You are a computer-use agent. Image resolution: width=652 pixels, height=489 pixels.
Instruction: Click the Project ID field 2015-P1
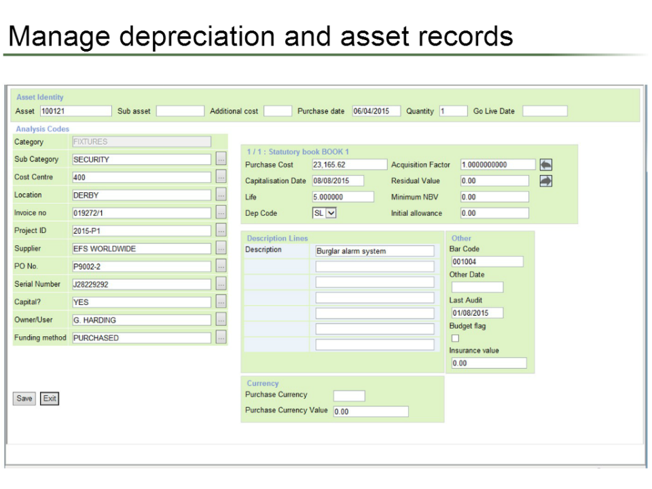tap(141, 231)
